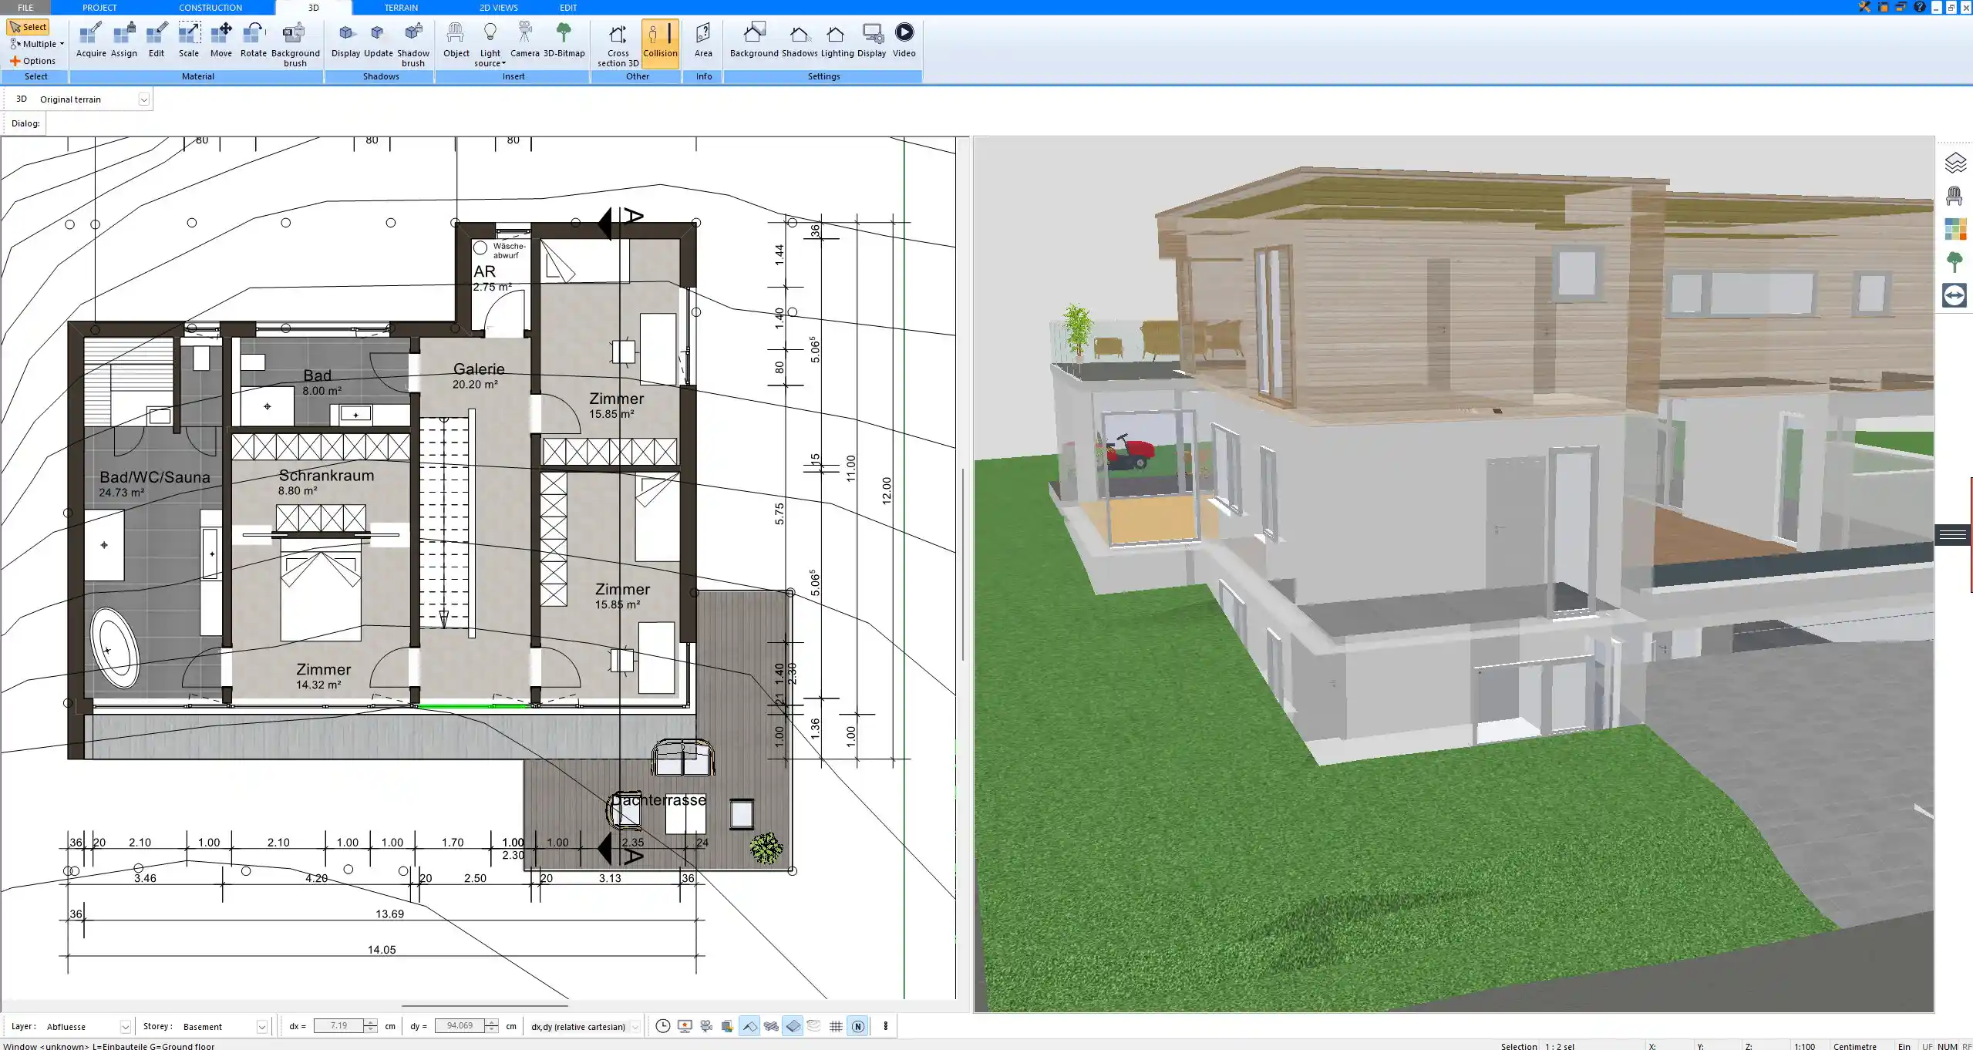The image size is (1973, 1050).
Task: Insert a 3D-Bitmap tree
Action: pyautogui.click(x=564, y=40)
